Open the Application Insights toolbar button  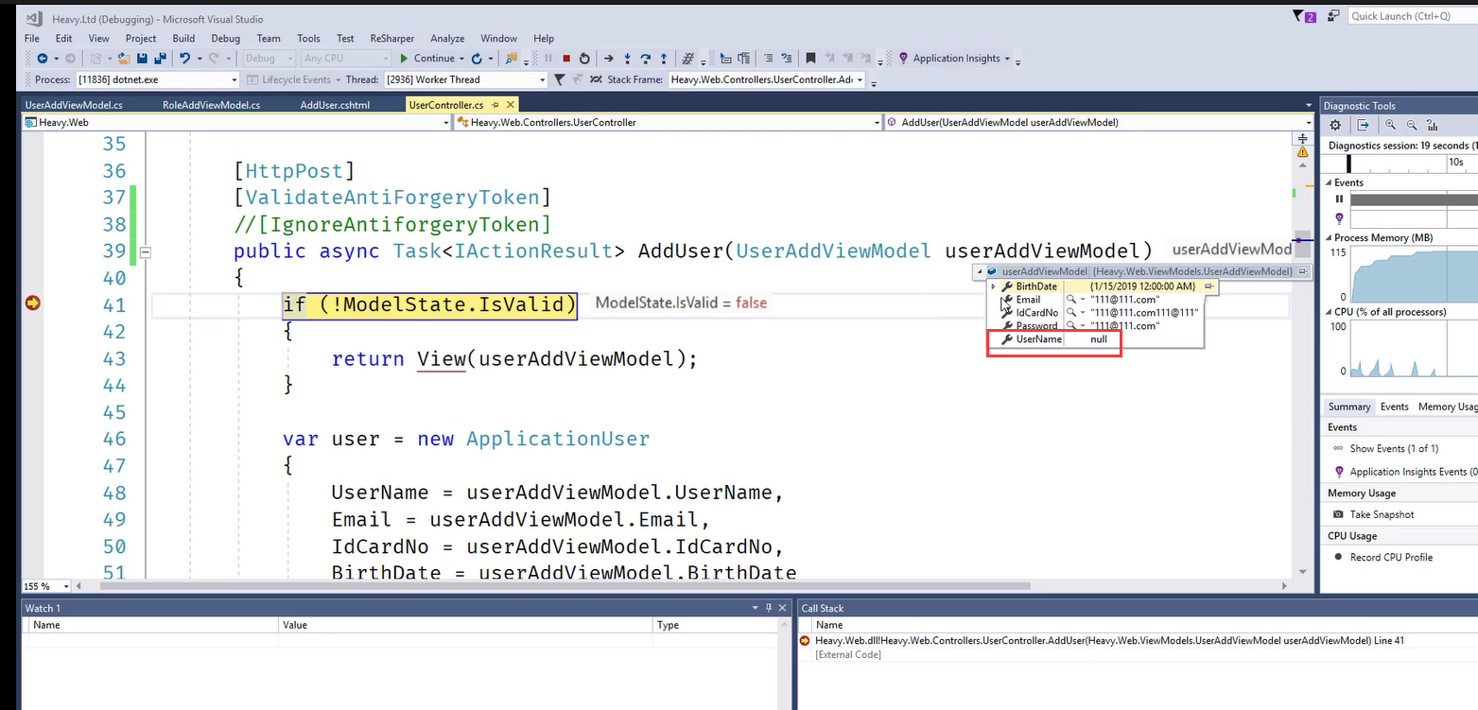pos(953,59)
